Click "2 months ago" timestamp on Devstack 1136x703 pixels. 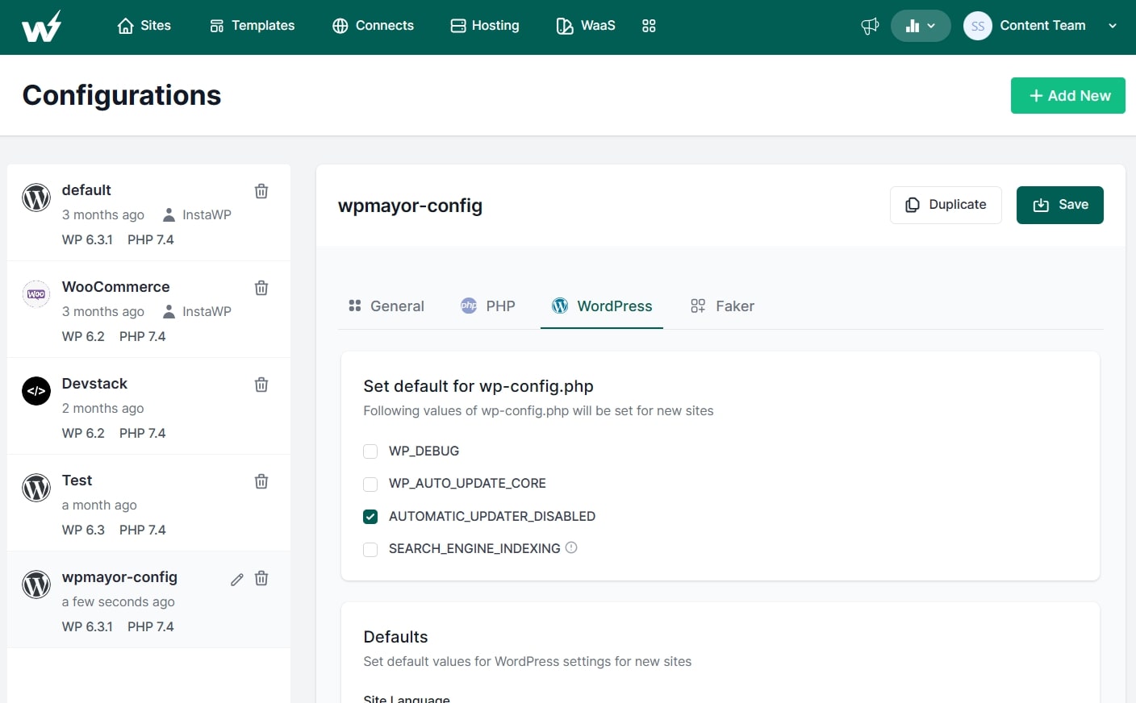(x=103, y=408)
